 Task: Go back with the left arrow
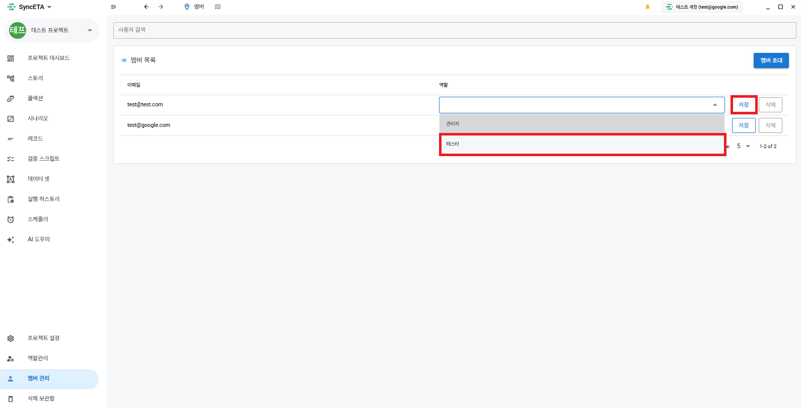pos(147,7)
